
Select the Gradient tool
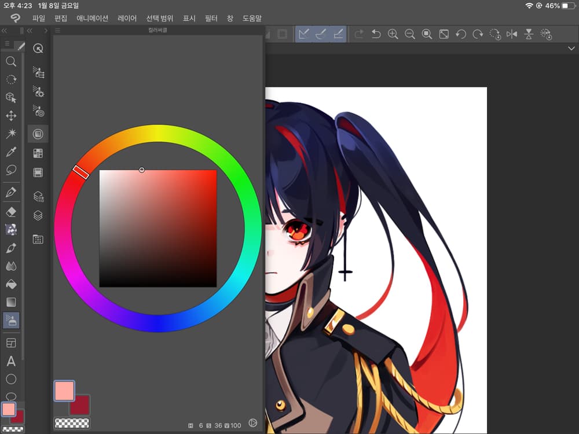point(11,302)
